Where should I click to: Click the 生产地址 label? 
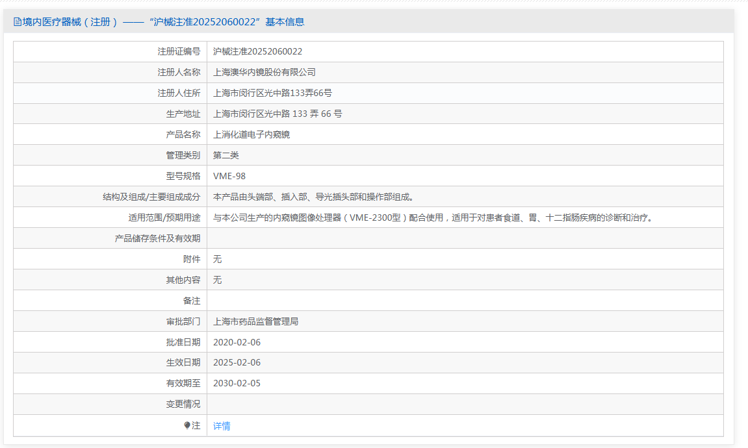(183, 114)
